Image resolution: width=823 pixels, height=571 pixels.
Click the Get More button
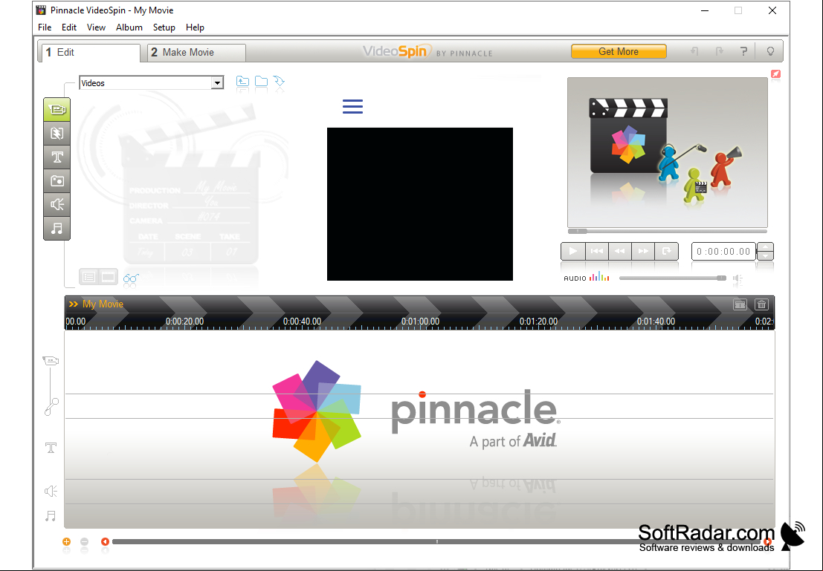[619, 51]
